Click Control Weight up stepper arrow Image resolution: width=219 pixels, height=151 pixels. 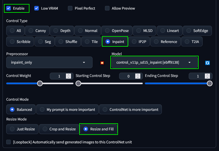point(68,75)
